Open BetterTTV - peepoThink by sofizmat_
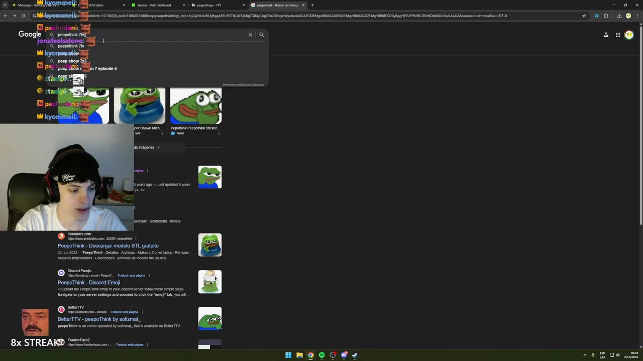The image size is (643, 361). 99,319
